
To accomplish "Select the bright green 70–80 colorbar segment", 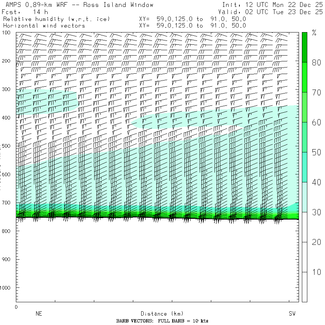I will pyautogui.click(x=304, y=77).
